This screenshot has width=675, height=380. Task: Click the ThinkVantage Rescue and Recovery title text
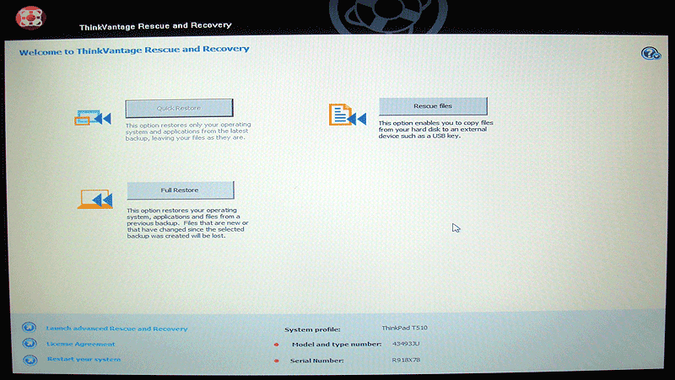pyautogui.click(x=155, y=26)
